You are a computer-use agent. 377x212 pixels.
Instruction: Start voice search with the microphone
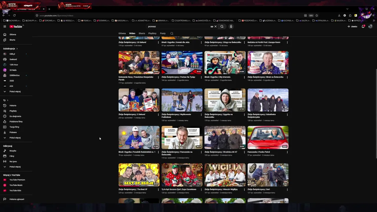(x=231, y=26)
